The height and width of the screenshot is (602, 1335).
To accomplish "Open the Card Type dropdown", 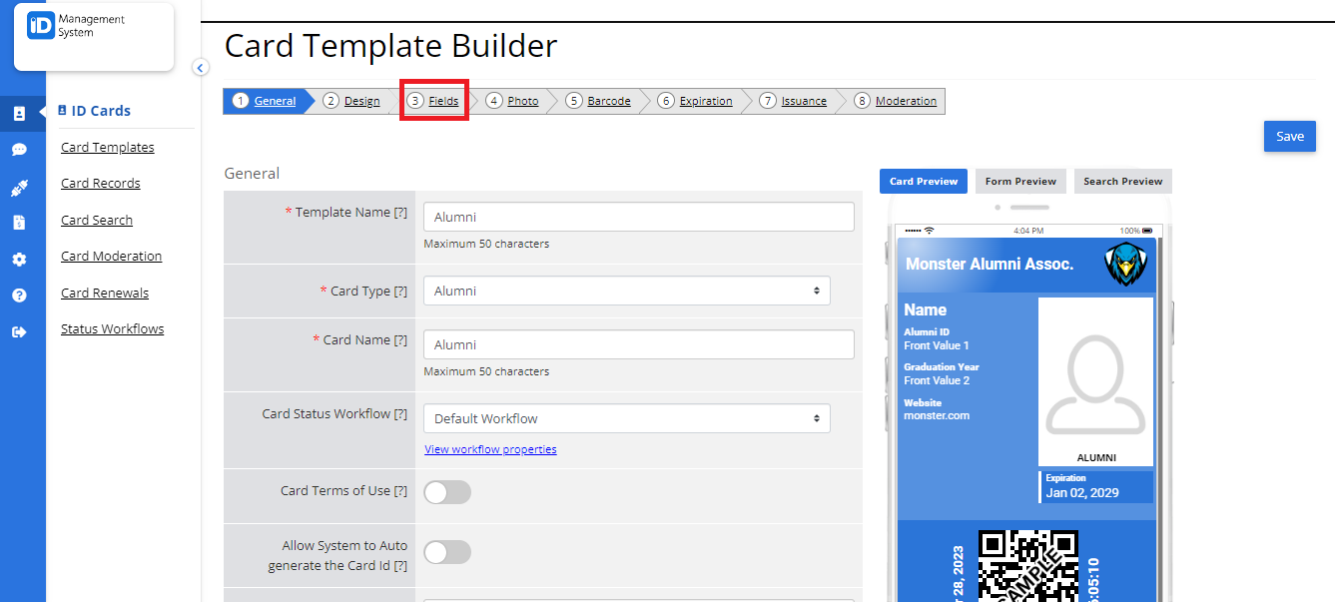I will [626, 291].
